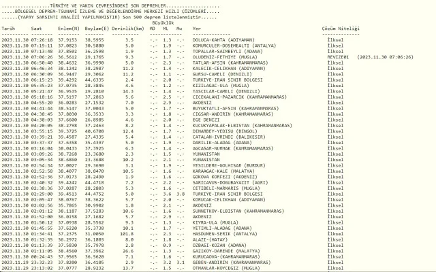Click SARICAVUS-DOGUBAYAZIT (AGRI) entry
Screen dimensions: 436x272
230,183
